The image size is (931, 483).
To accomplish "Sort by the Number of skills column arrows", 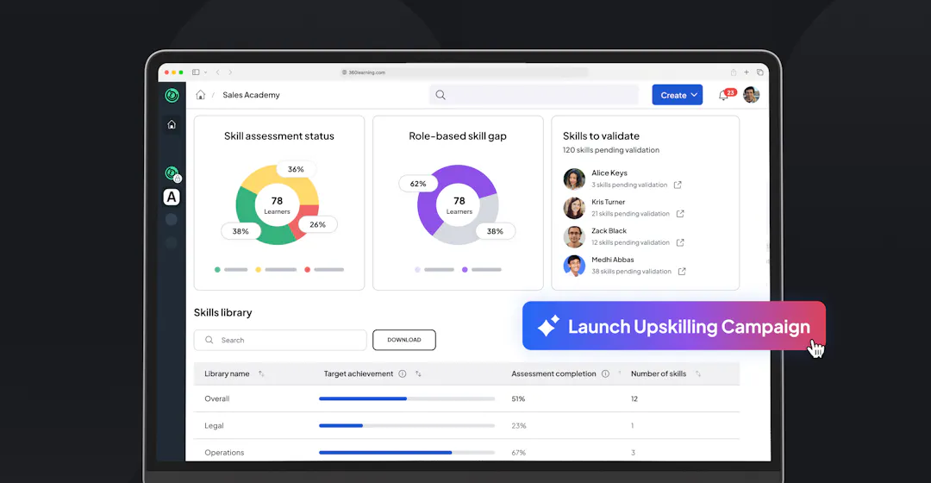I will (698, 373).
